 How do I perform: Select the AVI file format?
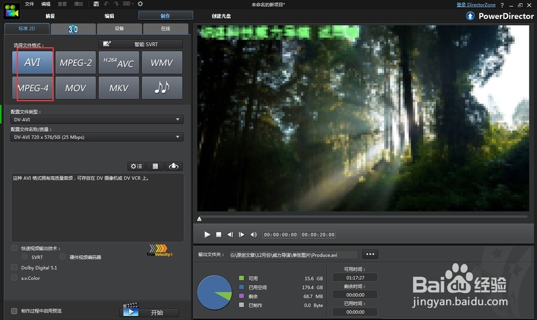32,63
